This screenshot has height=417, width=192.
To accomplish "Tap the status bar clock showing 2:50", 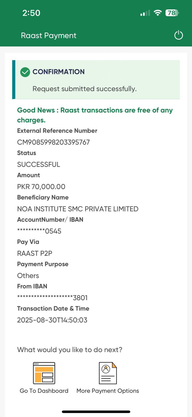I will coord(31,13).
